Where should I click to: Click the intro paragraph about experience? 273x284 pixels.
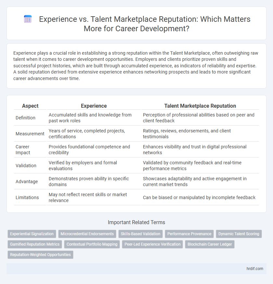pyautogui.click(x=136, y=66)
